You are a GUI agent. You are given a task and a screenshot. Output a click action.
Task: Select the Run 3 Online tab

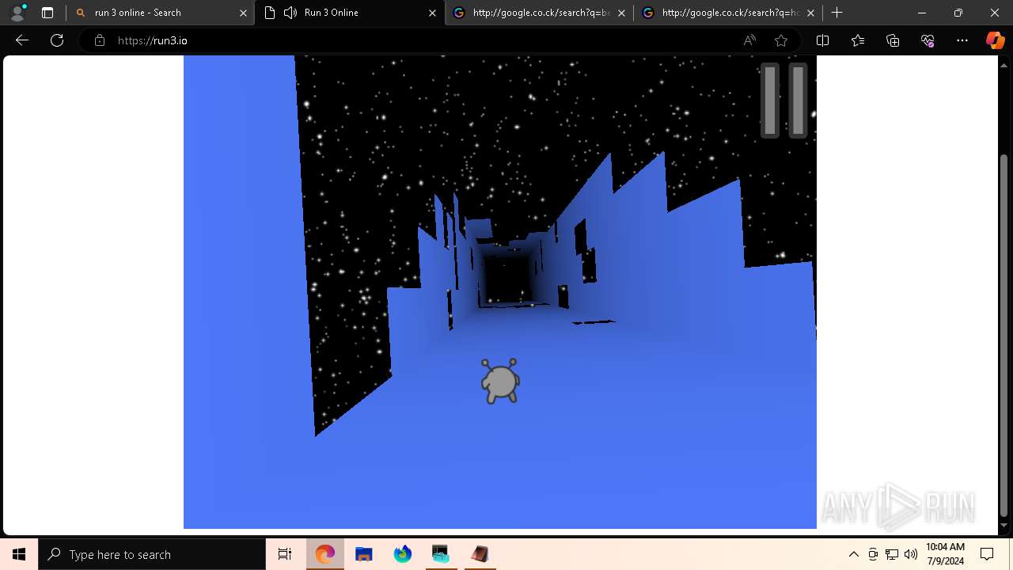tap(348, 13)
